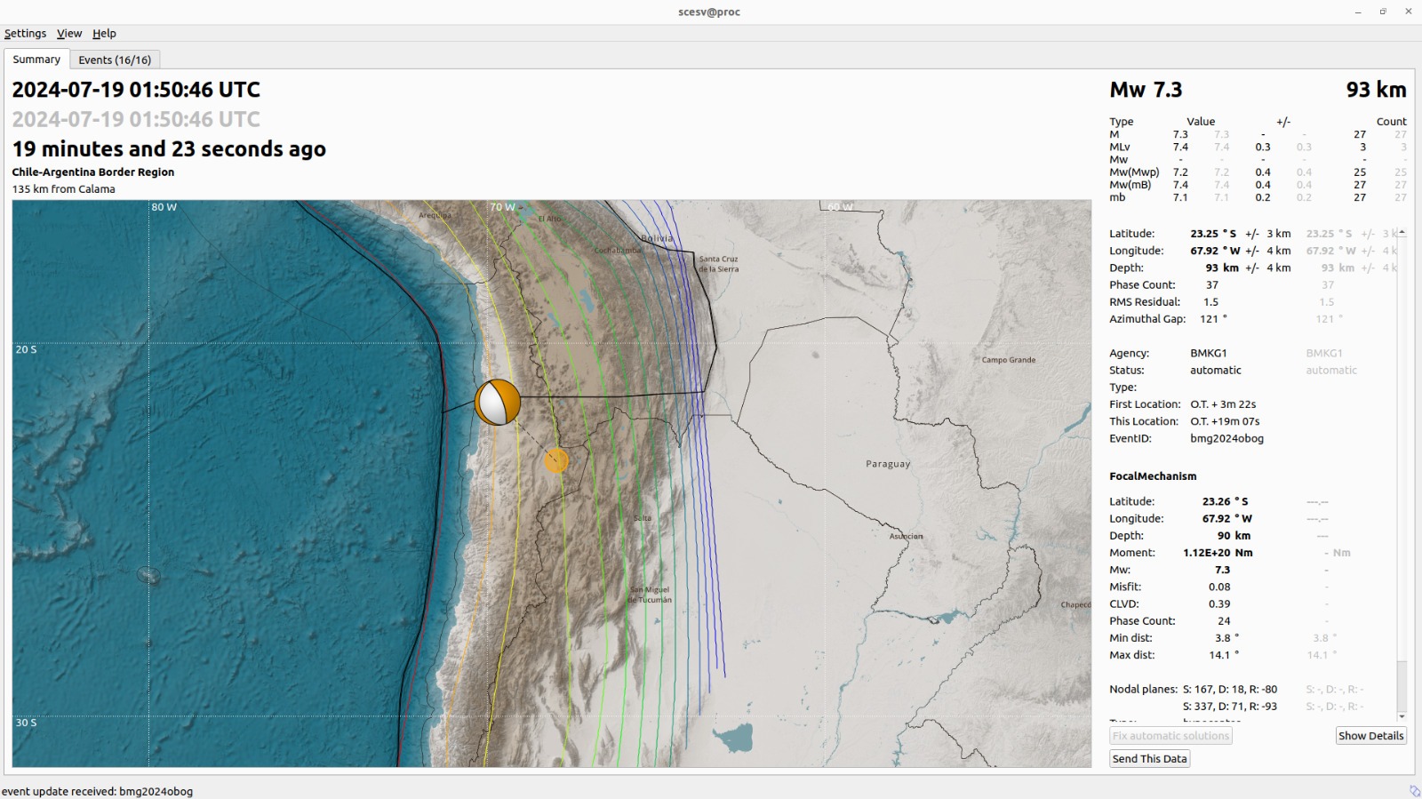This screenshot has height=799, width=1422.
Task: Open the Help menu
Action: (104, 34)
